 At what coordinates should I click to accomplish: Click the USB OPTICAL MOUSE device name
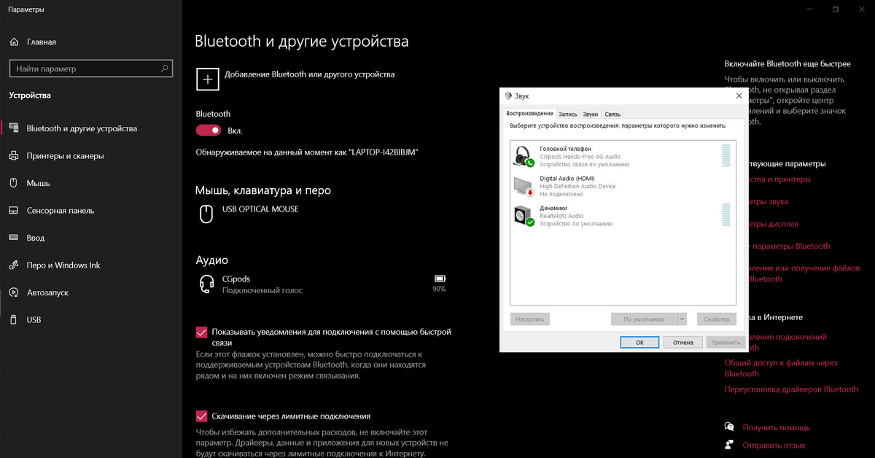click(260, 209)
